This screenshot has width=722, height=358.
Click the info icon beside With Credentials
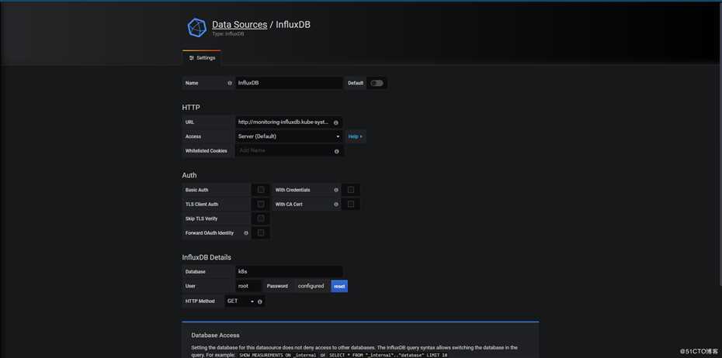click(x=336, y=190)
